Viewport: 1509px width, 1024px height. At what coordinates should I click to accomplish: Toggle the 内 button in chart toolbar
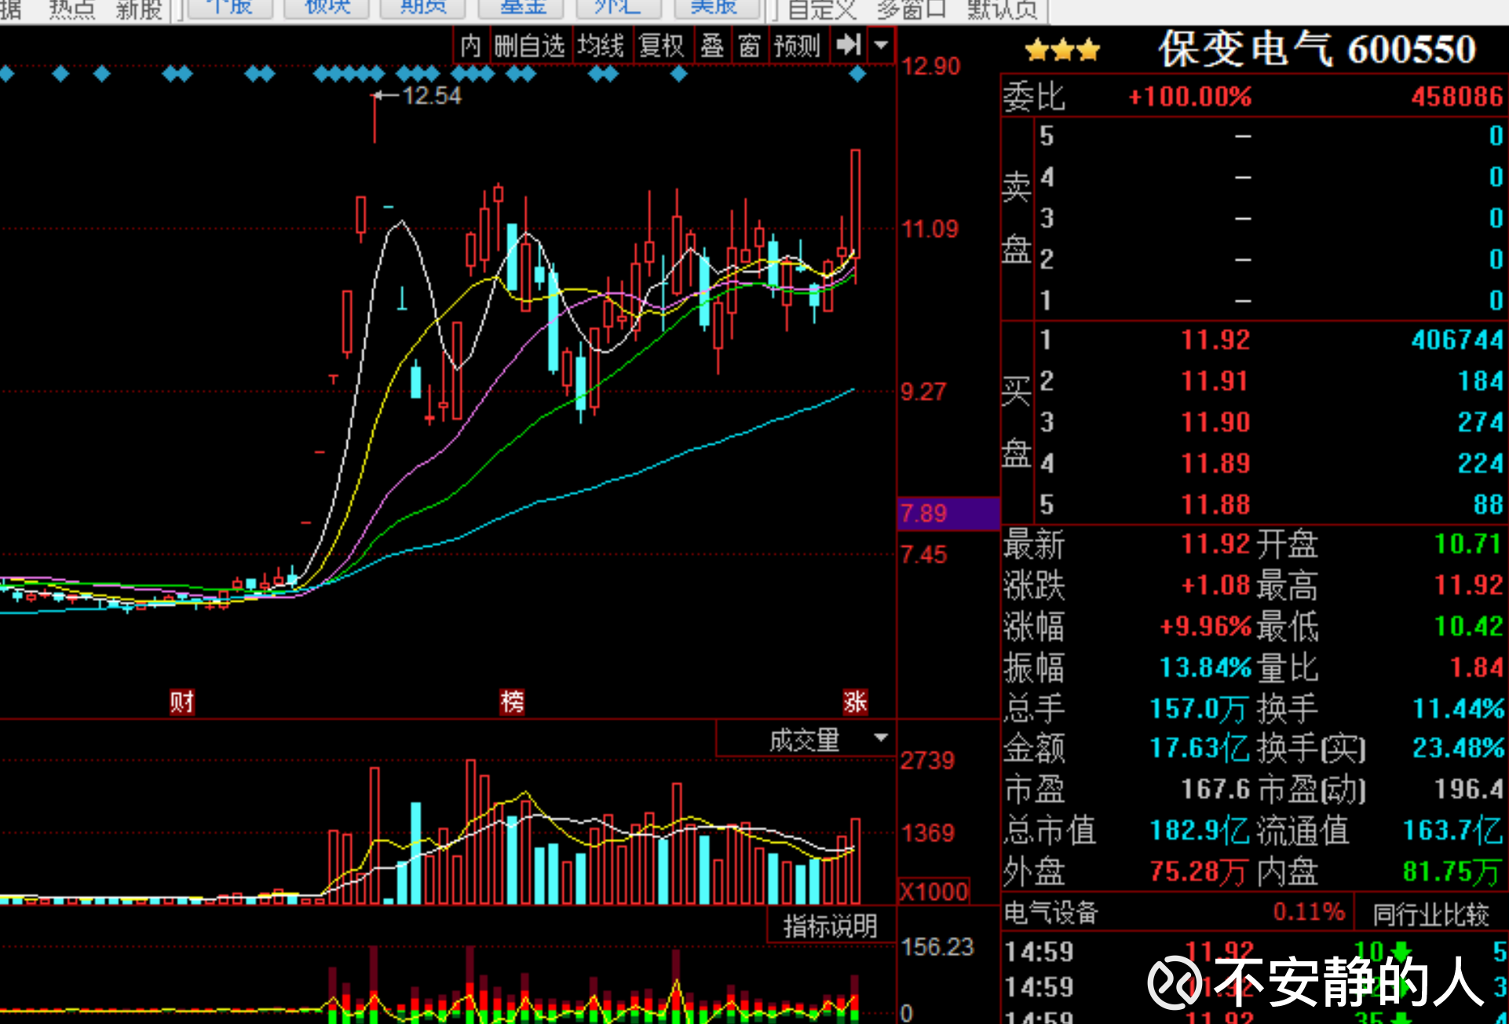click(x=470, y=46)
